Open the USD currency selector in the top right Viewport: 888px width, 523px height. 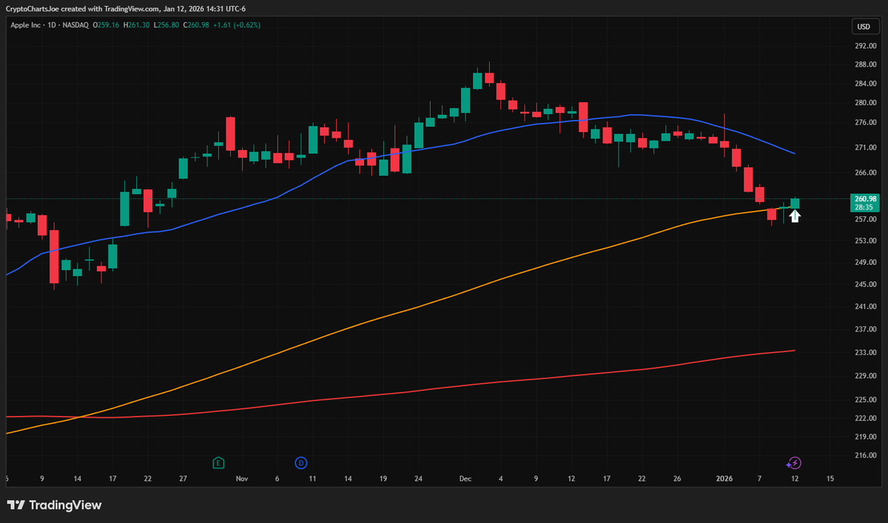coord(864,26)
